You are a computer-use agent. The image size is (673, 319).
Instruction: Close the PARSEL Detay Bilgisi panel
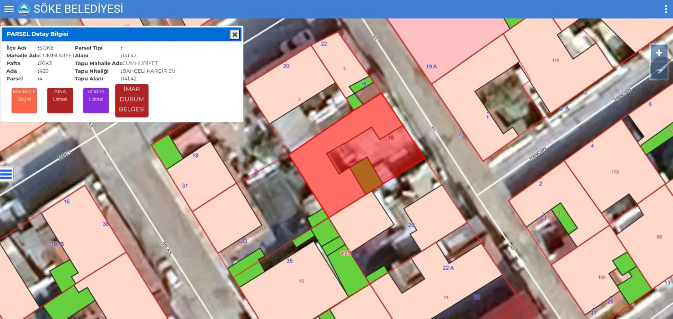234,34
